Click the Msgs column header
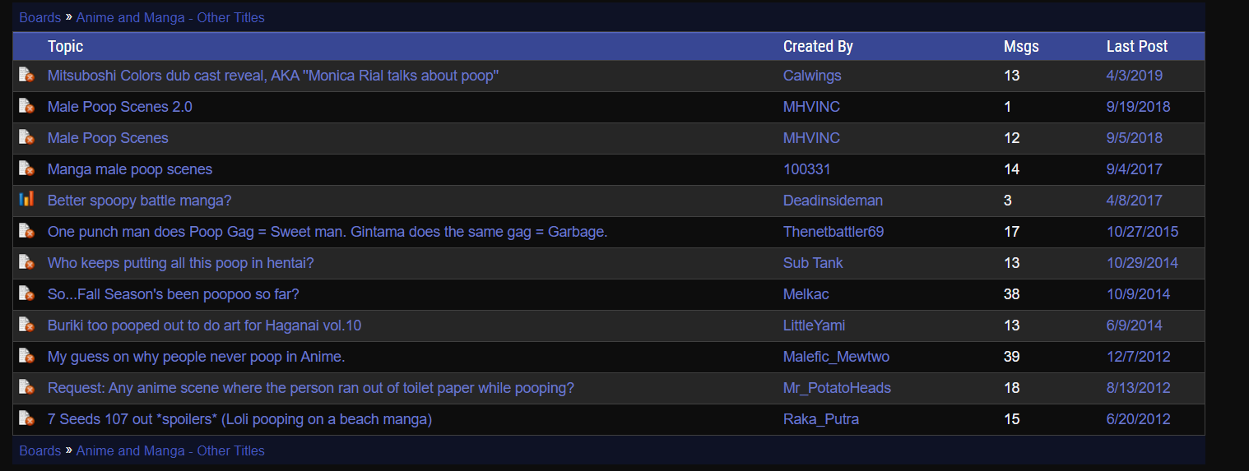 1021,47
